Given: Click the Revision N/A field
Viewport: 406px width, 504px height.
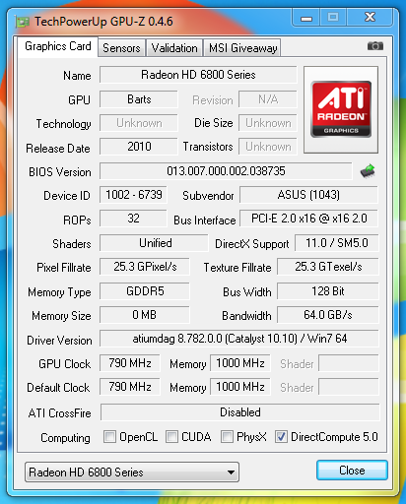Looking at the screenshot, I should point(268,99).
